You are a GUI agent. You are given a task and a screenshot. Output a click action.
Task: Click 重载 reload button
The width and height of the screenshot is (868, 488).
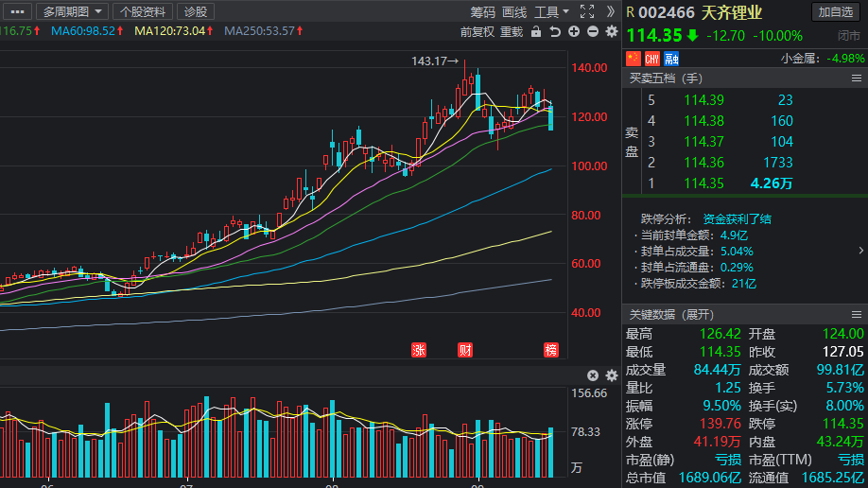(x=512, y=31)
